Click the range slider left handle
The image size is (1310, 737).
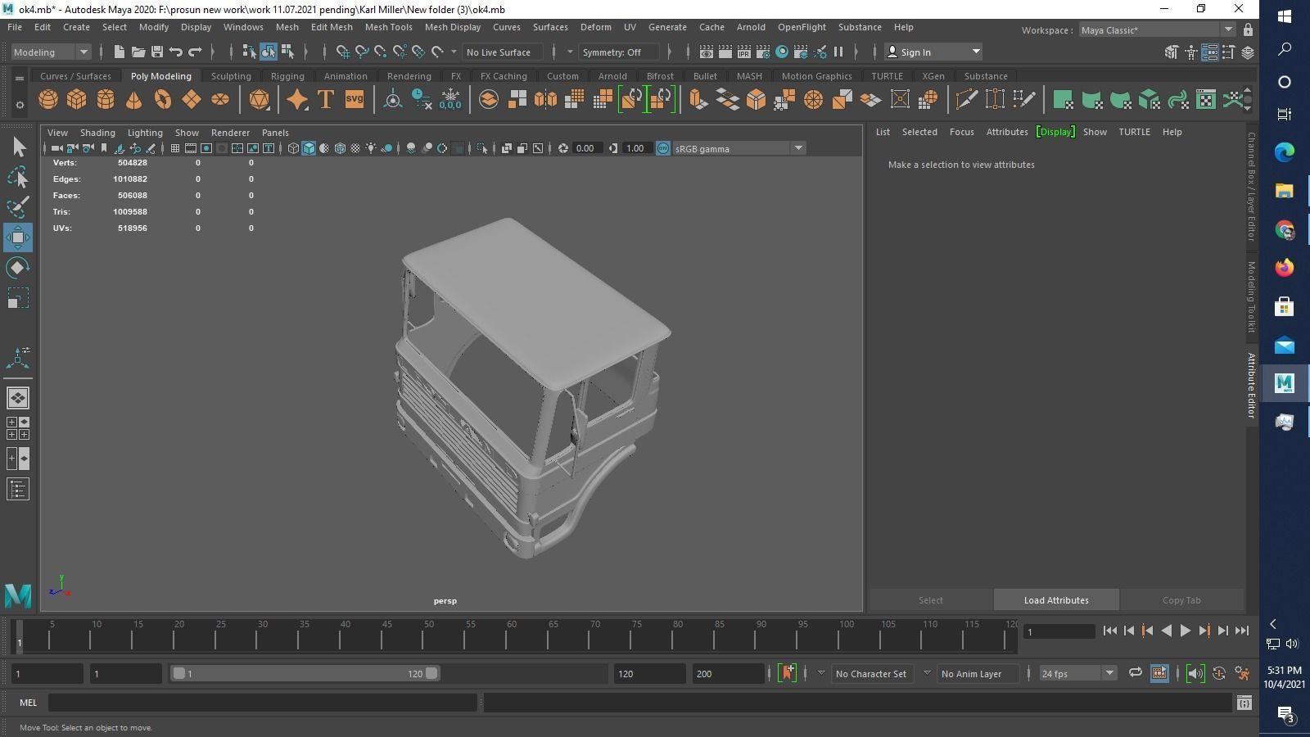(178, 673)
